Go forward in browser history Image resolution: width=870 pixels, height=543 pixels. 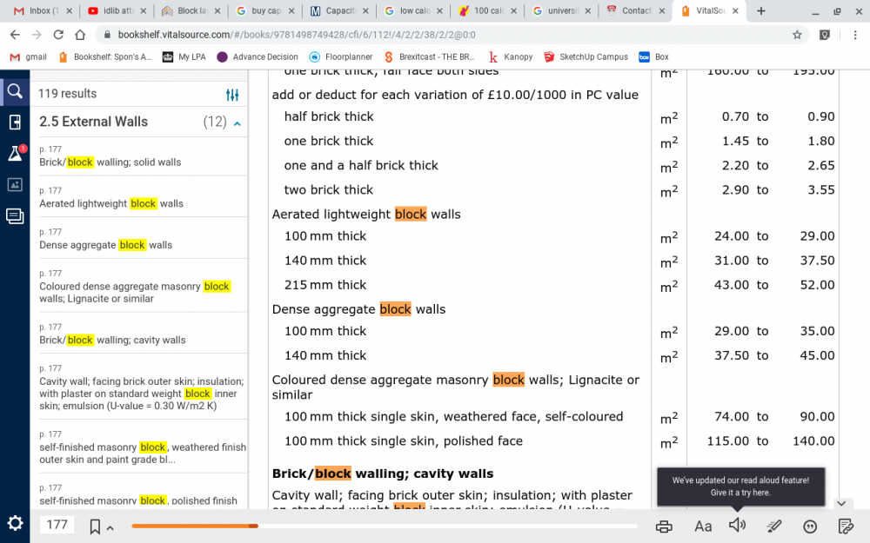tap(37, 35)
